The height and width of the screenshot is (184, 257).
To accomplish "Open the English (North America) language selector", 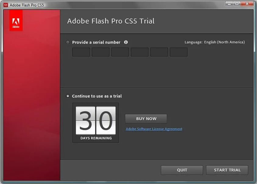I will tap(224, 42).
